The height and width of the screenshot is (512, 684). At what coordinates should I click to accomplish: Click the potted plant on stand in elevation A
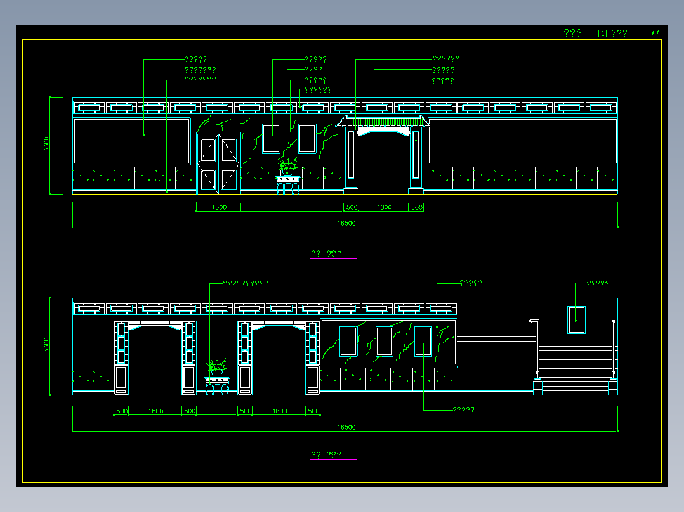(288, 177)
